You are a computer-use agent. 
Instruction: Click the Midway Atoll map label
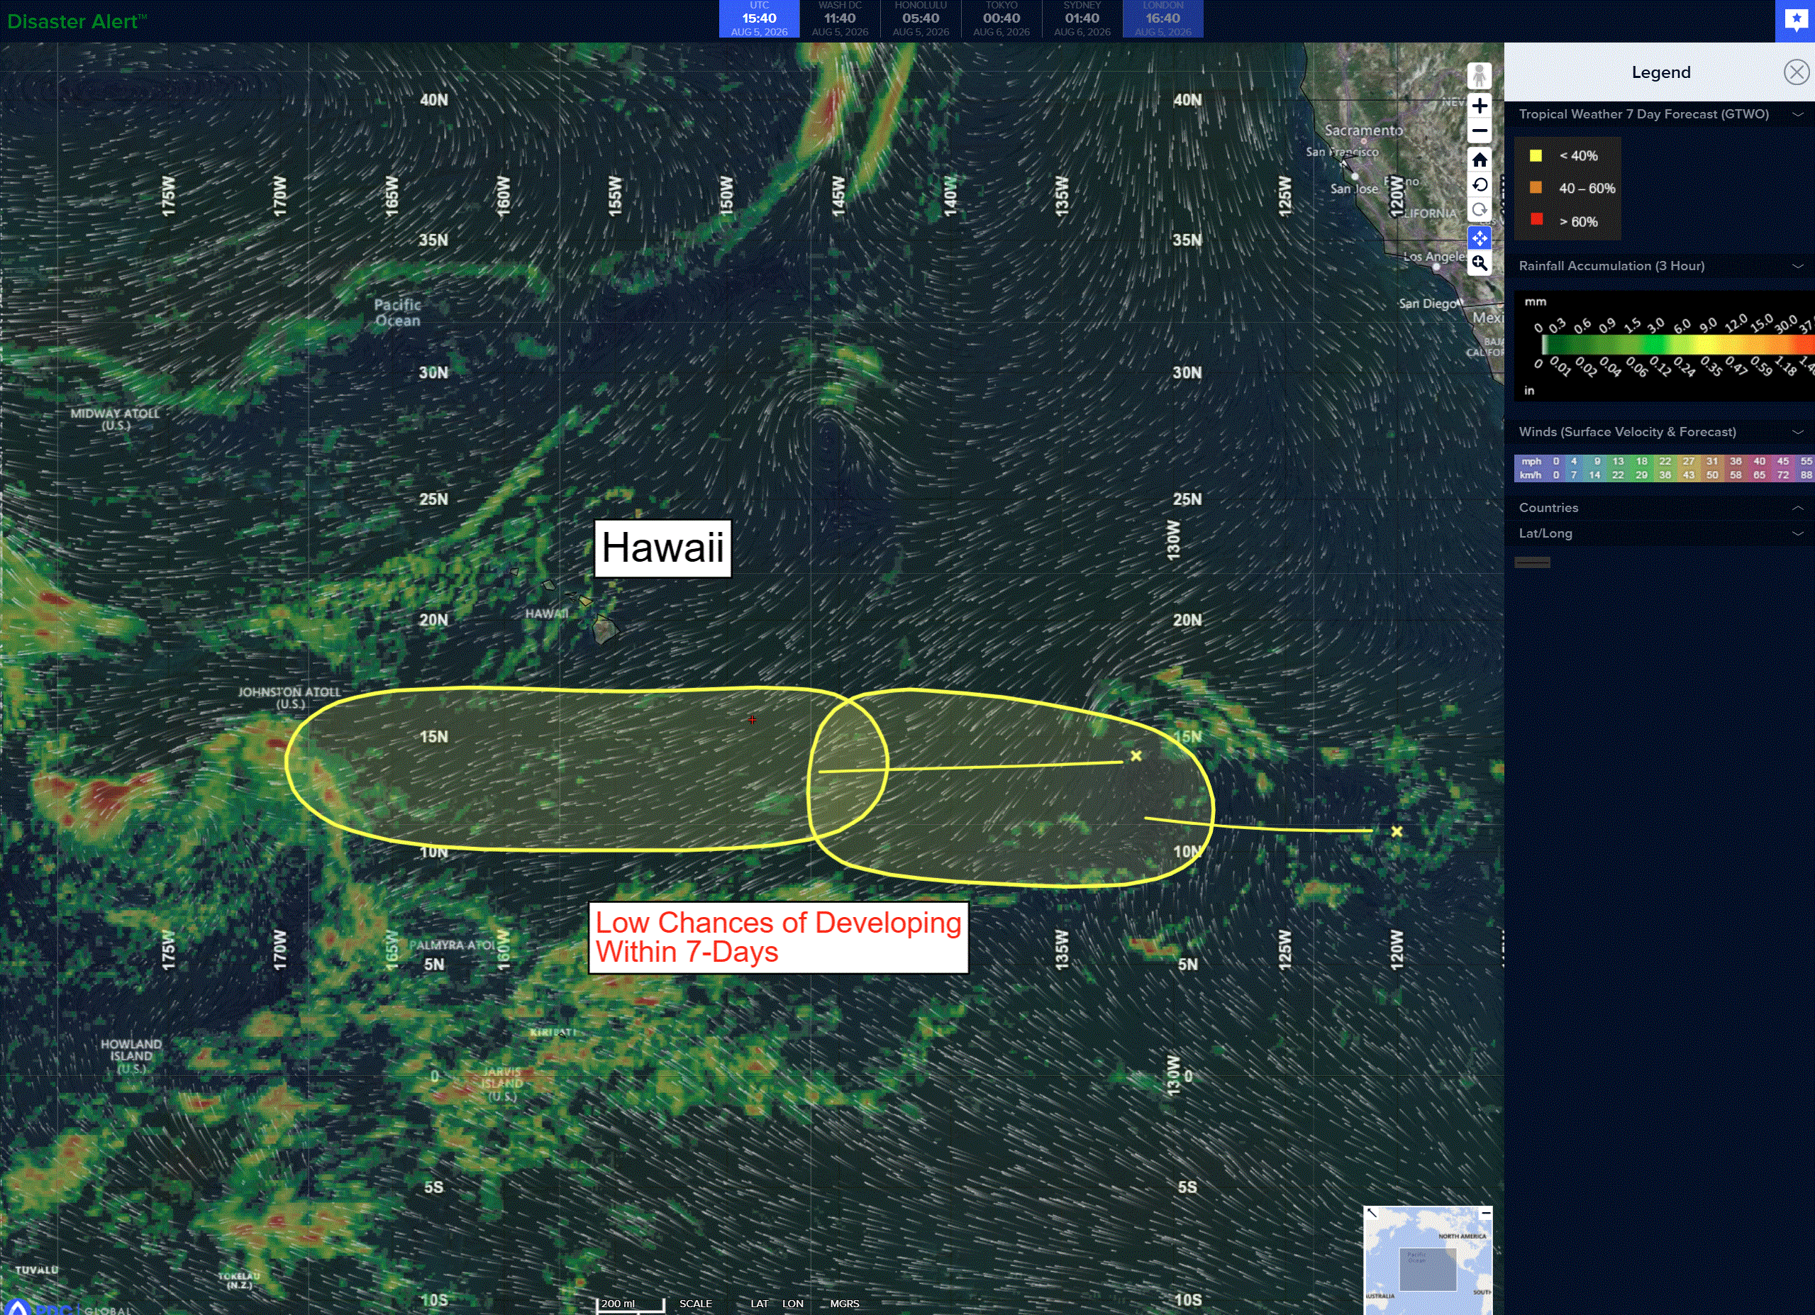pyautogui.click(x=115, y=419)
